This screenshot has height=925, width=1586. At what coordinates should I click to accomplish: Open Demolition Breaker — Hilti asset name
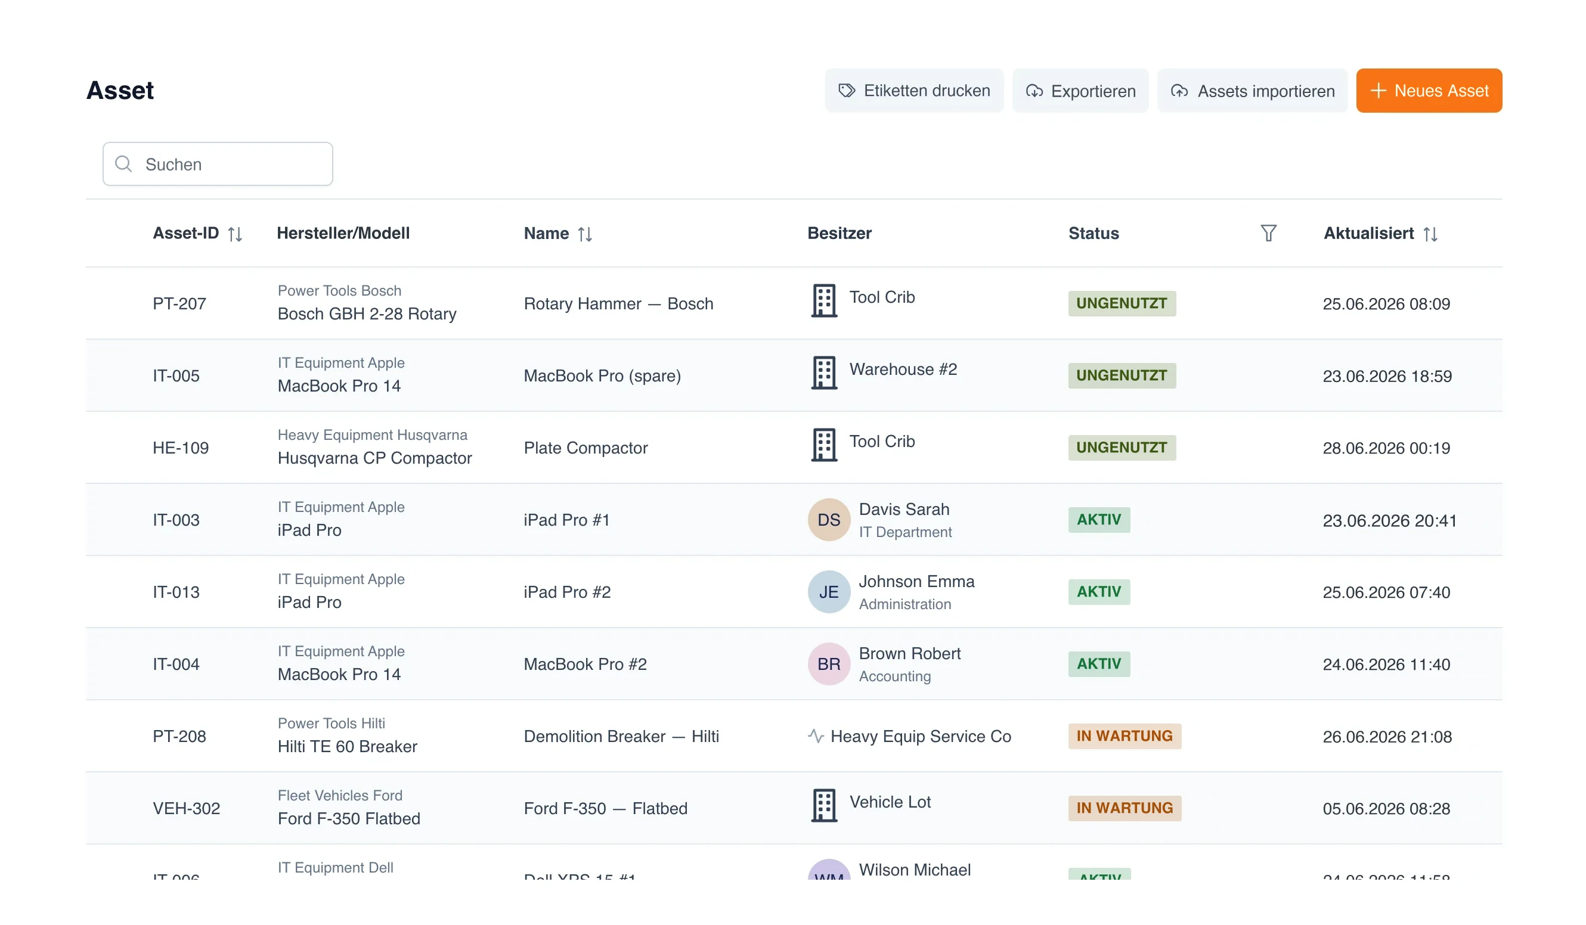[621, 735]
